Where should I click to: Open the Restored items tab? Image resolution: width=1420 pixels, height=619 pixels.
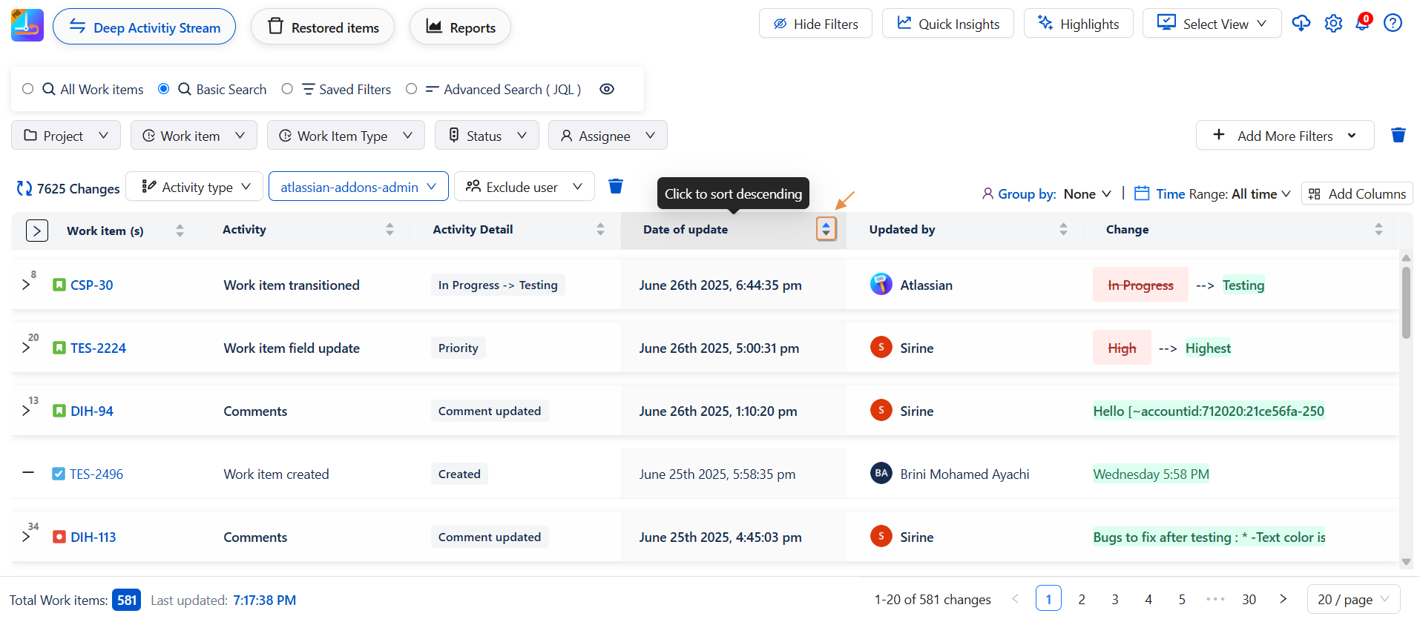(323, 27)
